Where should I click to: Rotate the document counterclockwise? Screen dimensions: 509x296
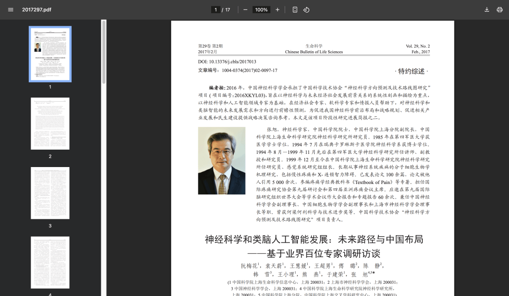[306, 10]
